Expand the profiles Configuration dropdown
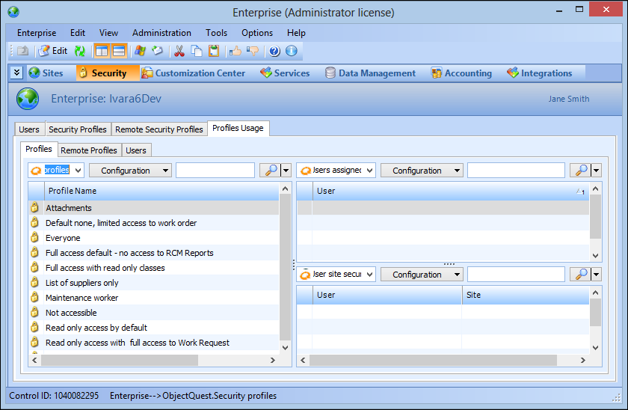628x410 pixels. [x=130, y=171]
